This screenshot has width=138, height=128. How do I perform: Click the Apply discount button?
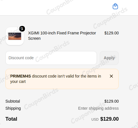(109, 58)
